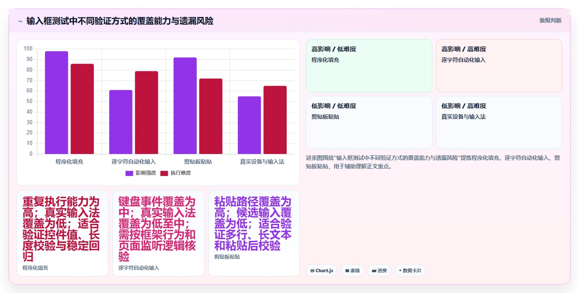Click the 剪贴板粘贴 caption under the purple card
This screenshot has width=579, height=293.
coord(227,257)
